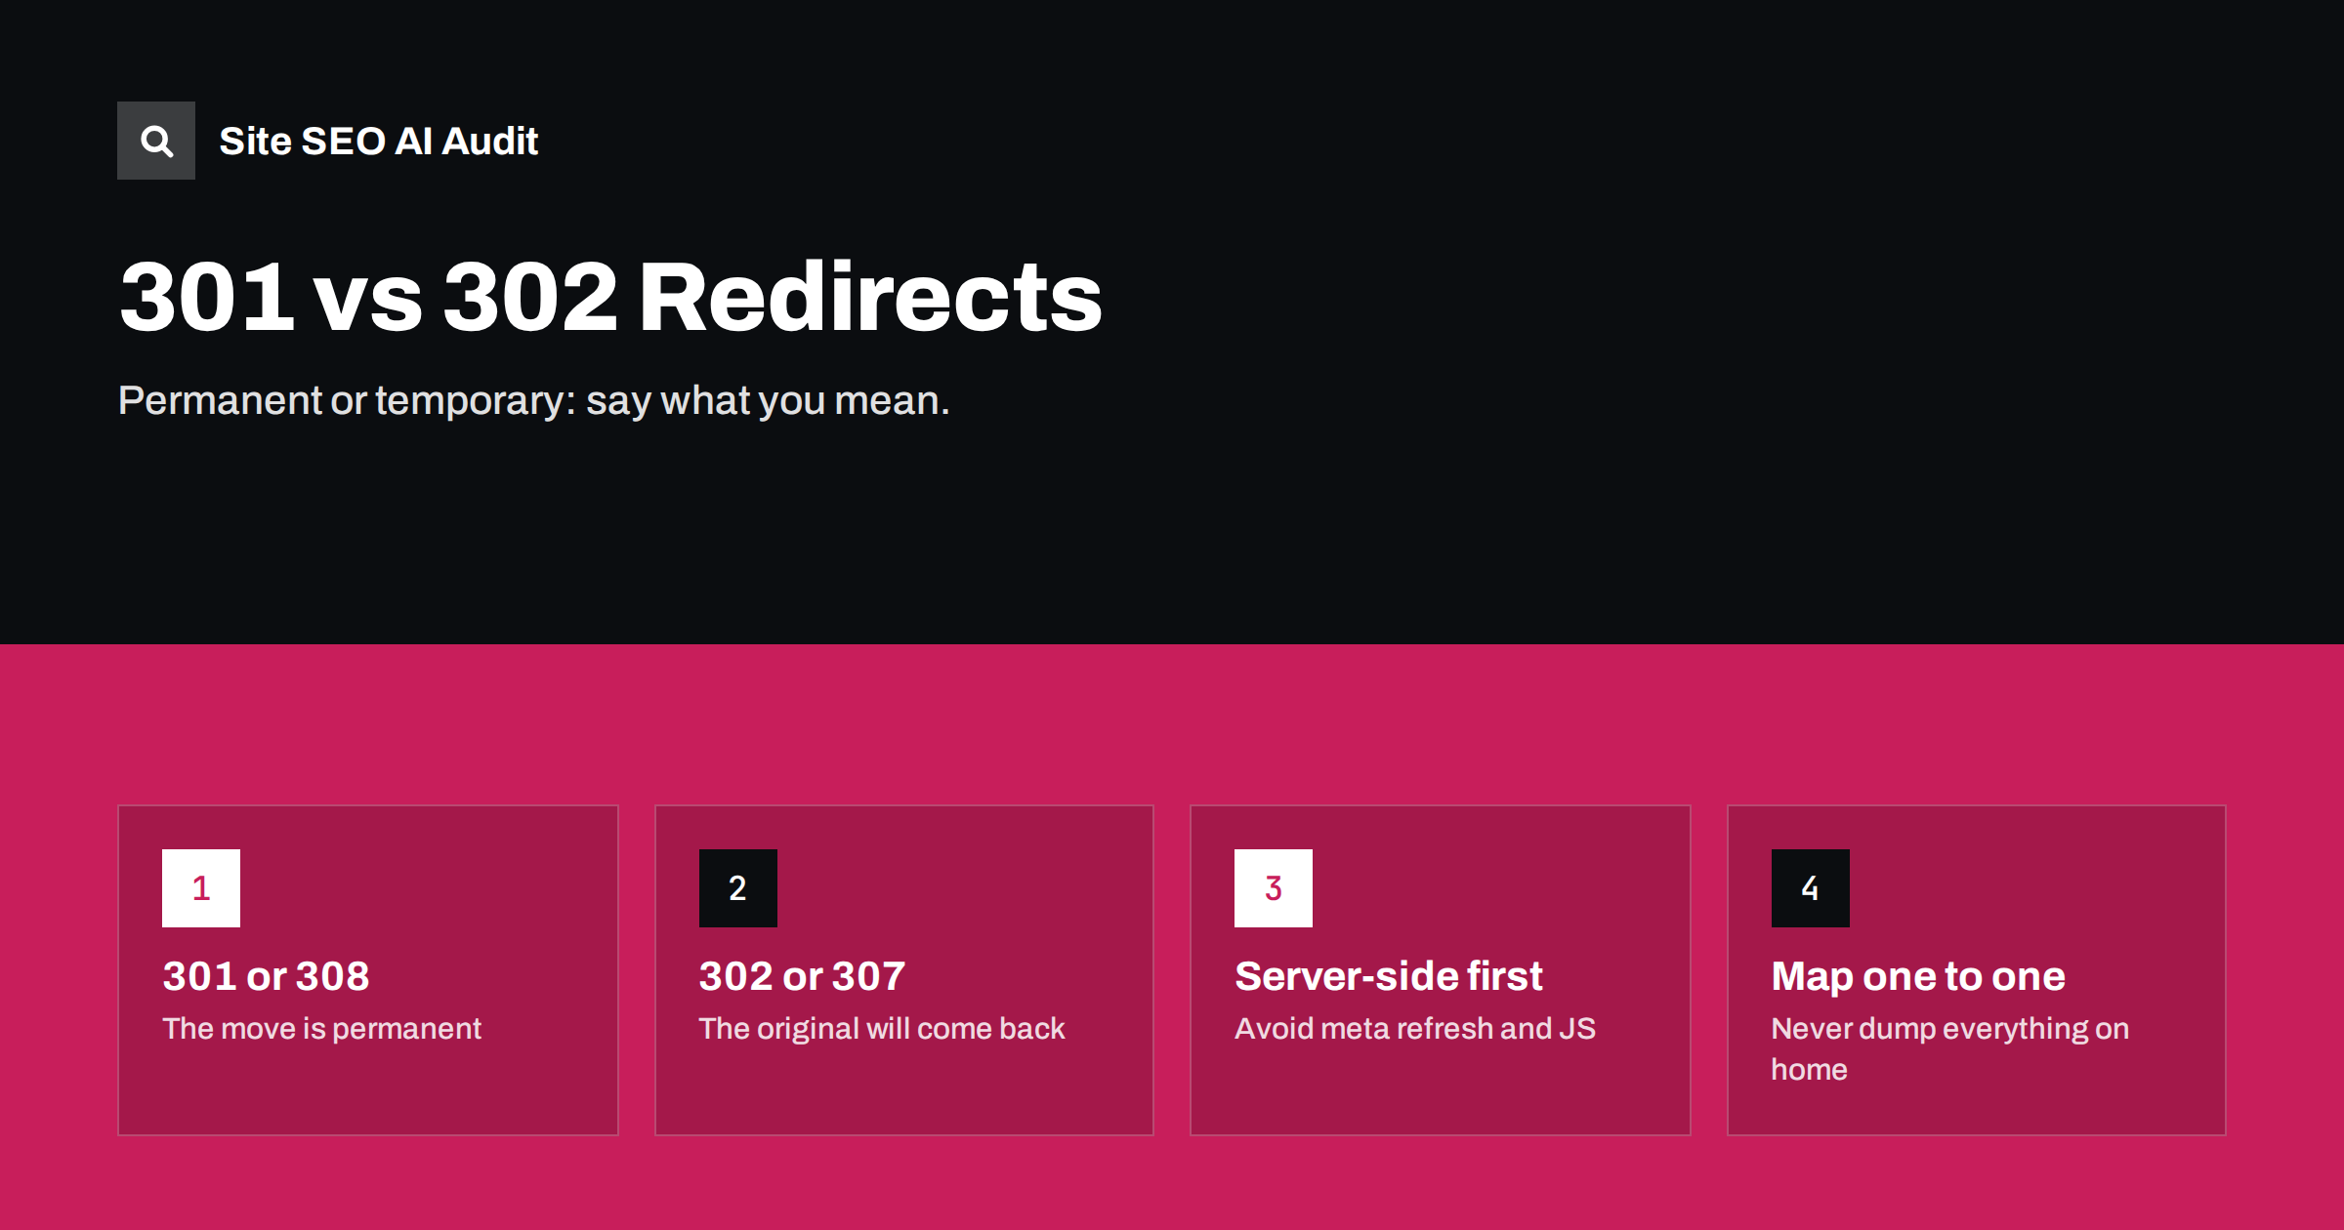Click the number 4 badge
This screenshot has height=1230, width=2344.
[1811, 888]
